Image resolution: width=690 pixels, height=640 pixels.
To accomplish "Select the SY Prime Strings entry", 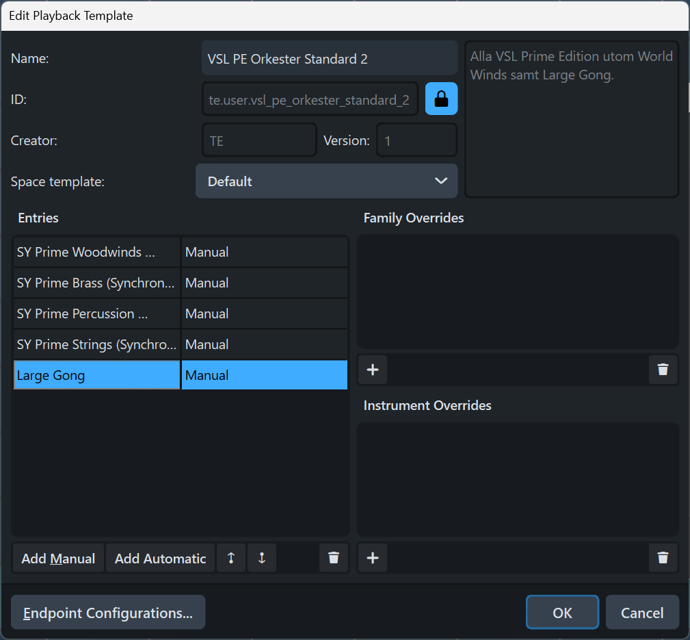I will coord(97,344).
